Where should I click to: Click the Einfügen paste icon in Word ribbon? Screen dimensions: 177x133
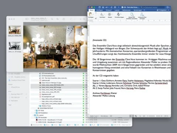(91, 14)
